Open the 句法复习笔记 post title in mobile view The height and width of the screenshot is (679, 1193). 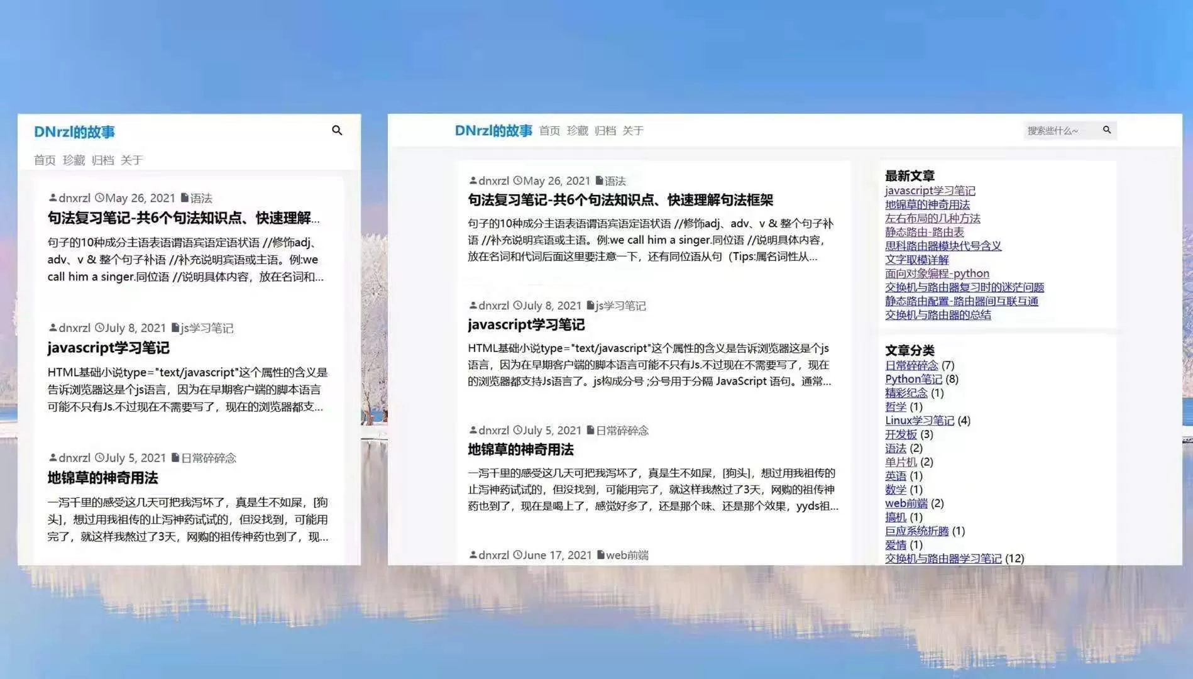[182, 218]
